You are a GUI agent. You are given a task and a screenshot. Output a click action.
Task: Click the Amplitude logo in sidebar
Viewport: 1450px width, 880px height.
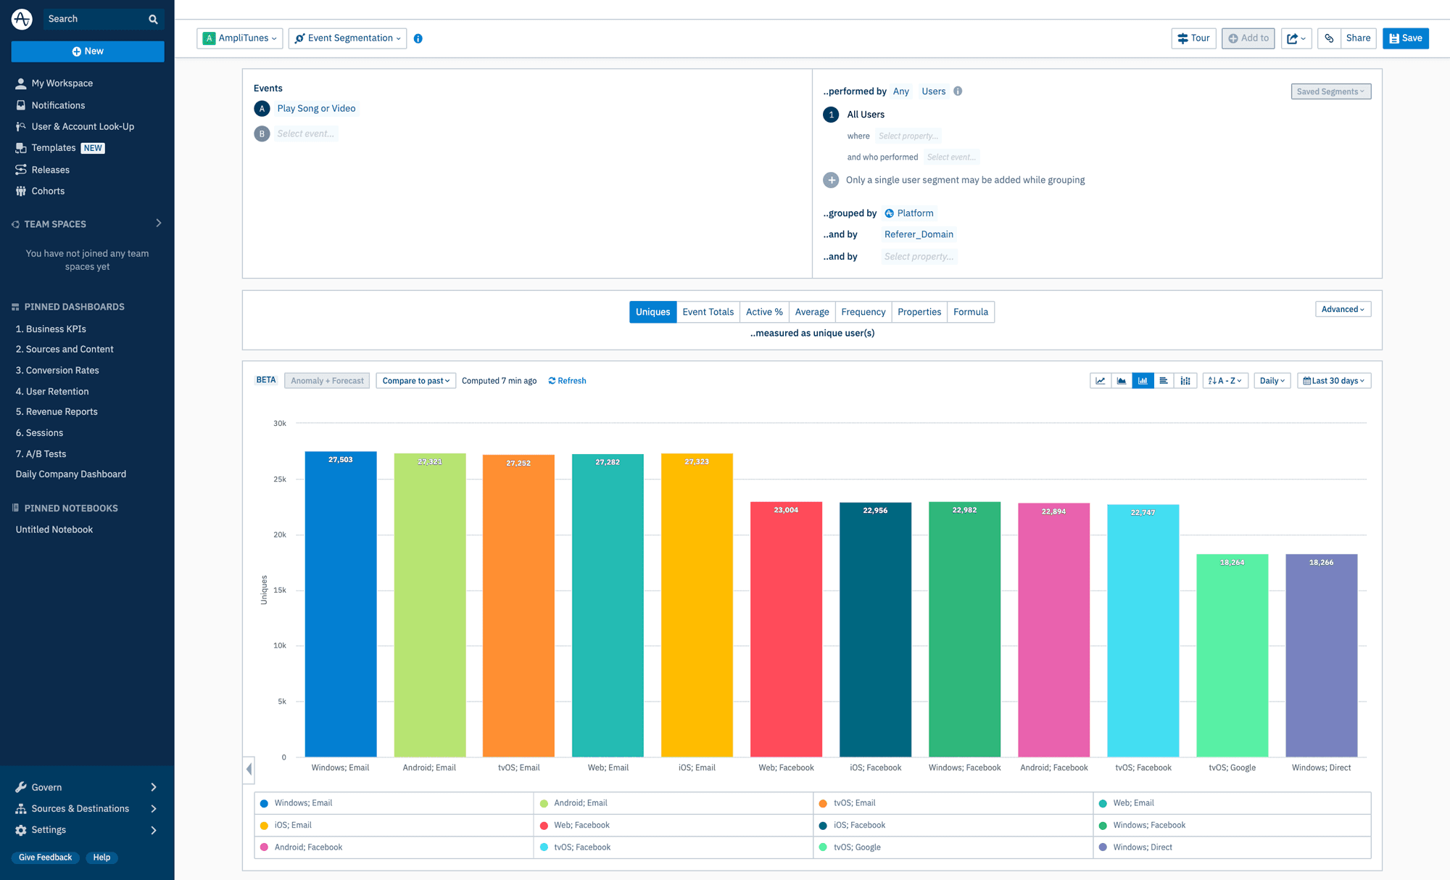[22, 19]
